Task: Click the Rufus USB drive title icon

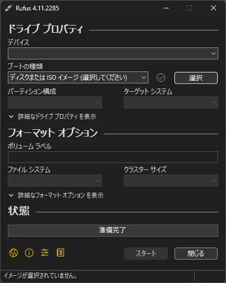Action: tap(8, 8)
